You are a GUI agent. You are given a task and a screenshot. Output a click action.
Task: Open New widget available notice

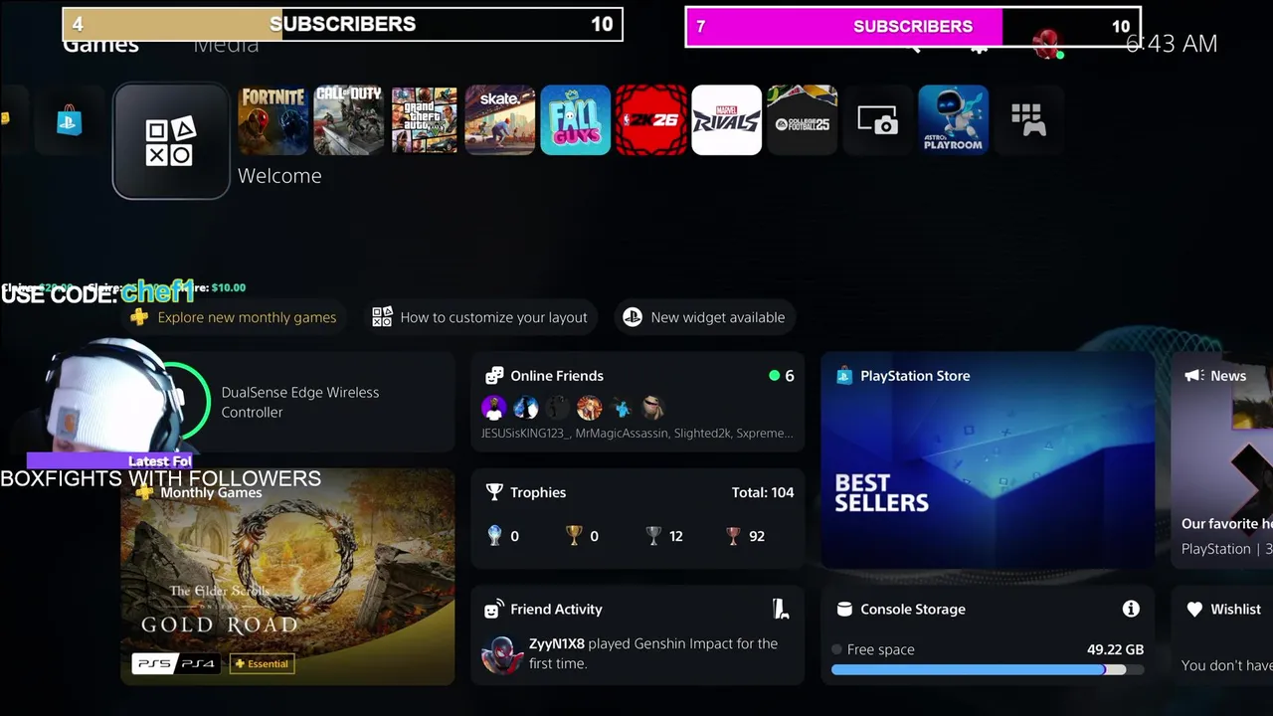[x=704, y=317]
